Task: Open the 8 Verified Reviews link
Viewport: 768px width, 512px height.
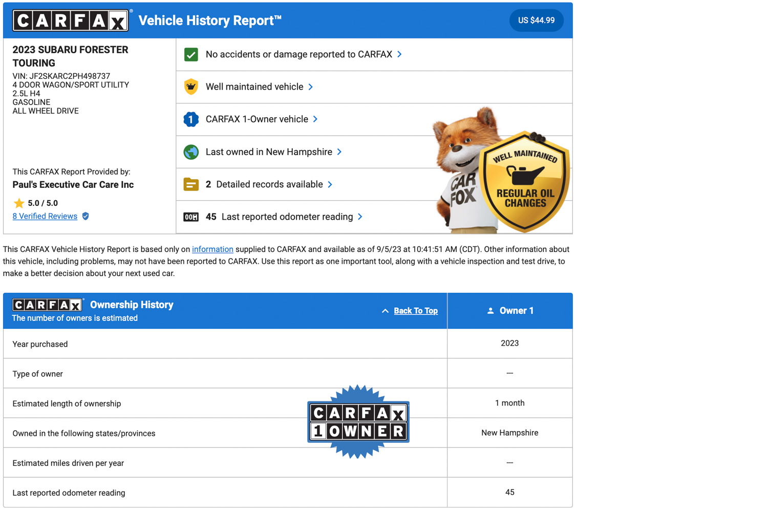Action: tap(45, 216)
